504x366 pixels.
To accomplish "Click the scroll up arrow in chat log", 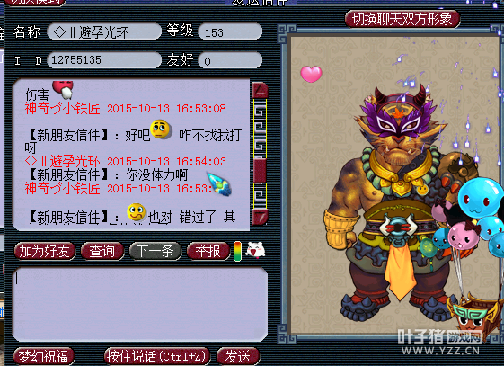I will click(x=260, y=90).
